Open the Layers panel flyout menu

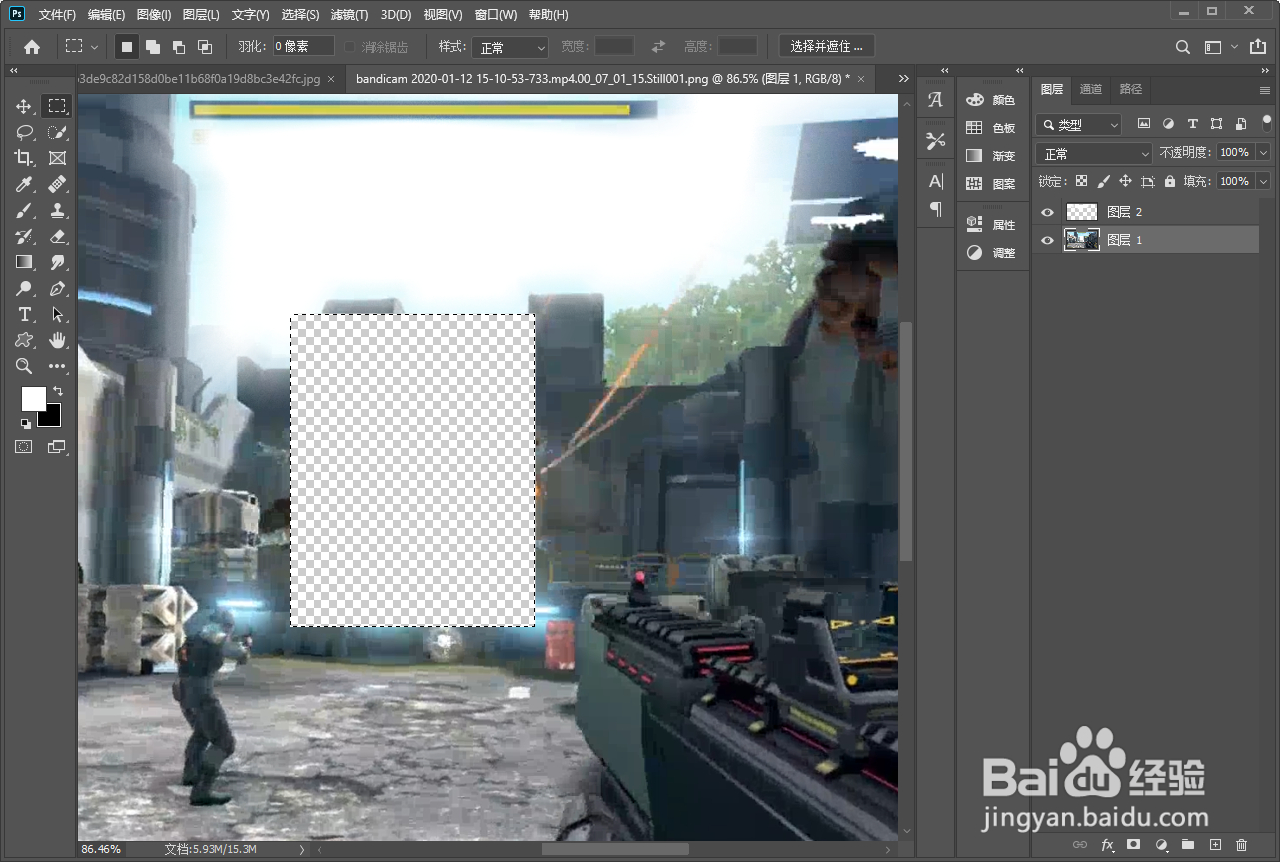[x=1265, y=90]
